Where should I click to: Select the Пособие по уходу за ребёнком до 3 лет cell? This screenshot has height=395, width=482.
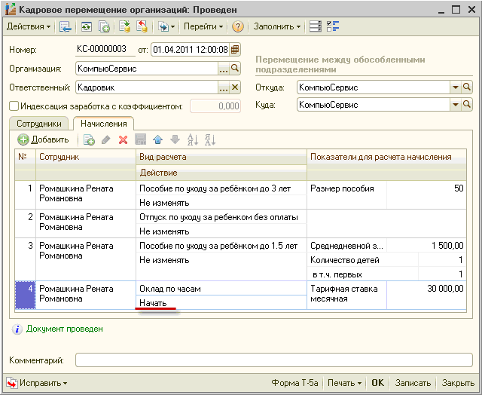[221, 188]
